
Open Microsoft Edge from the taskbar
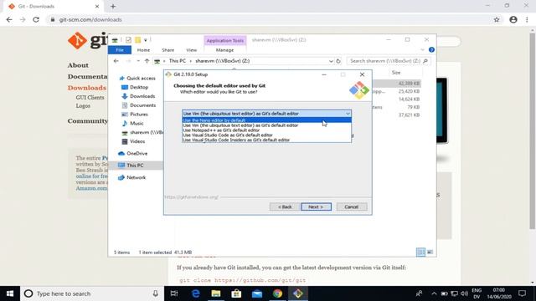(x=195, y=293)
